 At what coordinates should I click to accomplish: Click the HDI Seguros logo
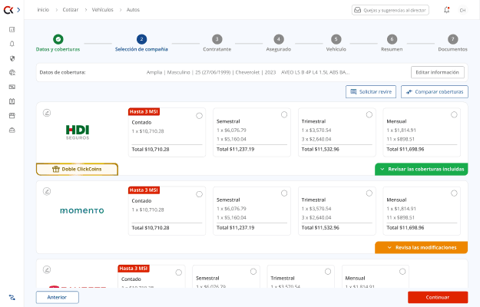click(x=78, y=132)
